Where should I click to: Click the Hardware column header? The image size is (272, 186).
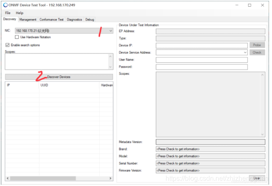point(106,85)
